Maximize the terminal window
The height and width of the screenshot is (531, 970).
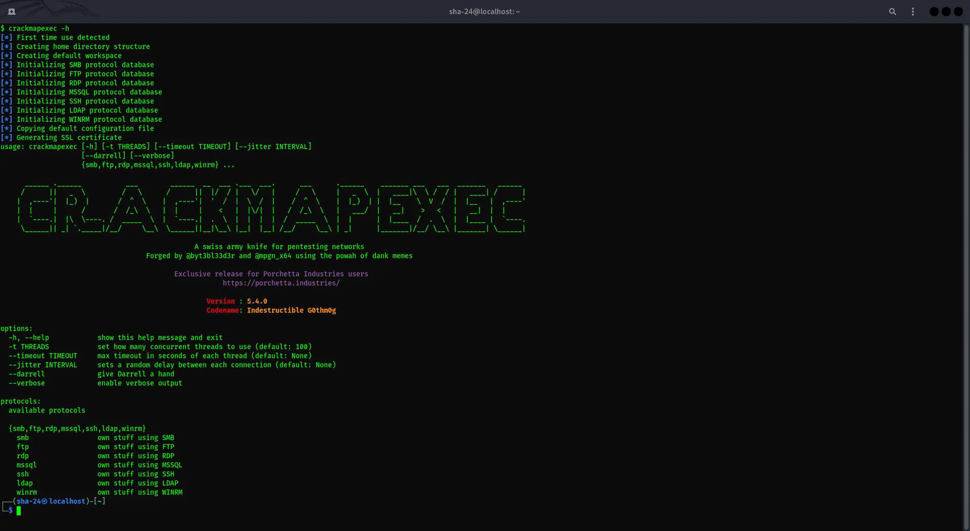pos(946,12)
